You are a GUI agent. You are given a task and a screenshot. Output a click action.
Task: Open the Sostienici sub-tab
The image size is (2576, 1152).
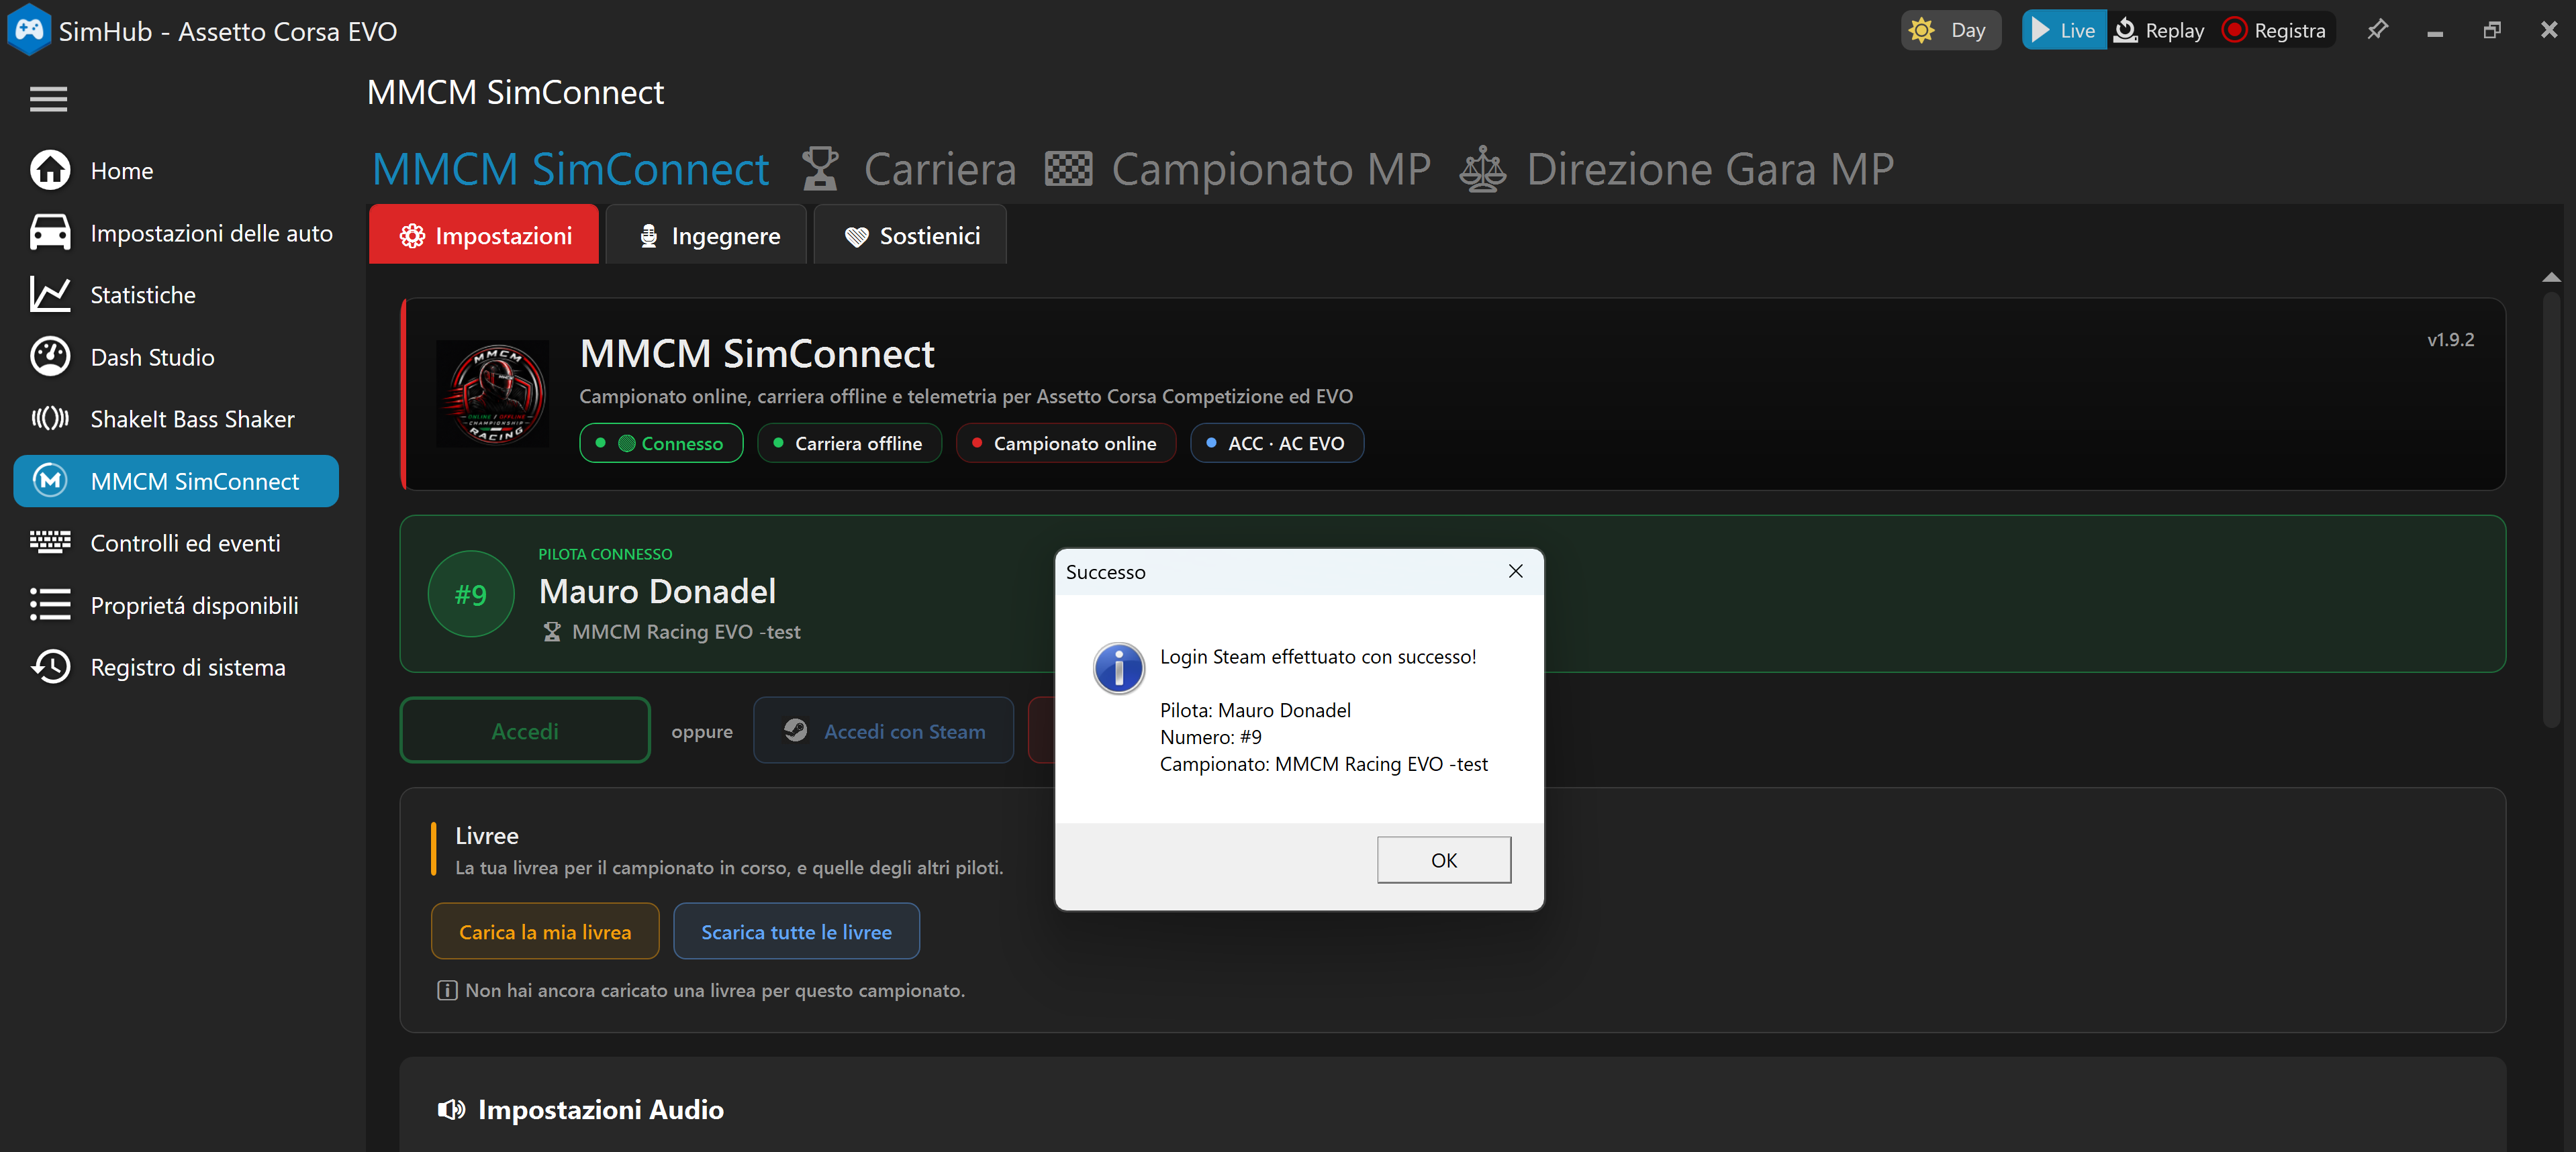coord(910,235)
